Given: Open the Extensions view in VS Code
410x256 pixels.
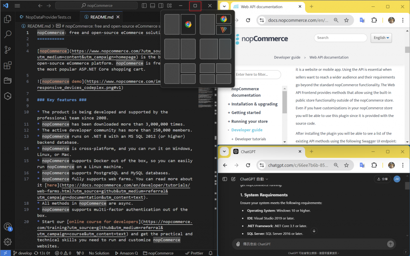Looking at the screenshot, I should pos(8,65).
